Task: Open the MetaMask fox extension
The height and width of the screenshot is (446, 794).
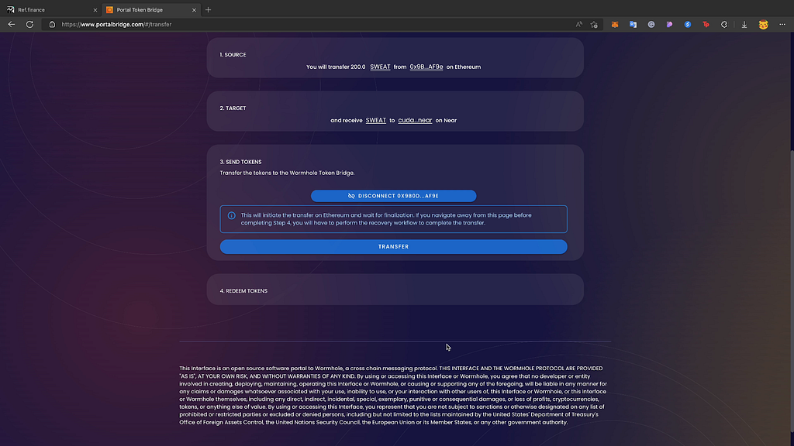Action: coord(615,24)
